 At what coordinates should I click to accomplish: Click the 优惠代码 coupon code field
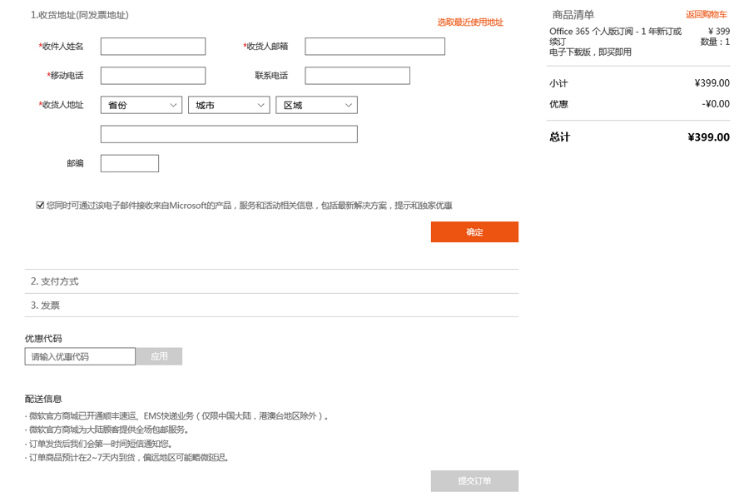[x=79, y=355]
